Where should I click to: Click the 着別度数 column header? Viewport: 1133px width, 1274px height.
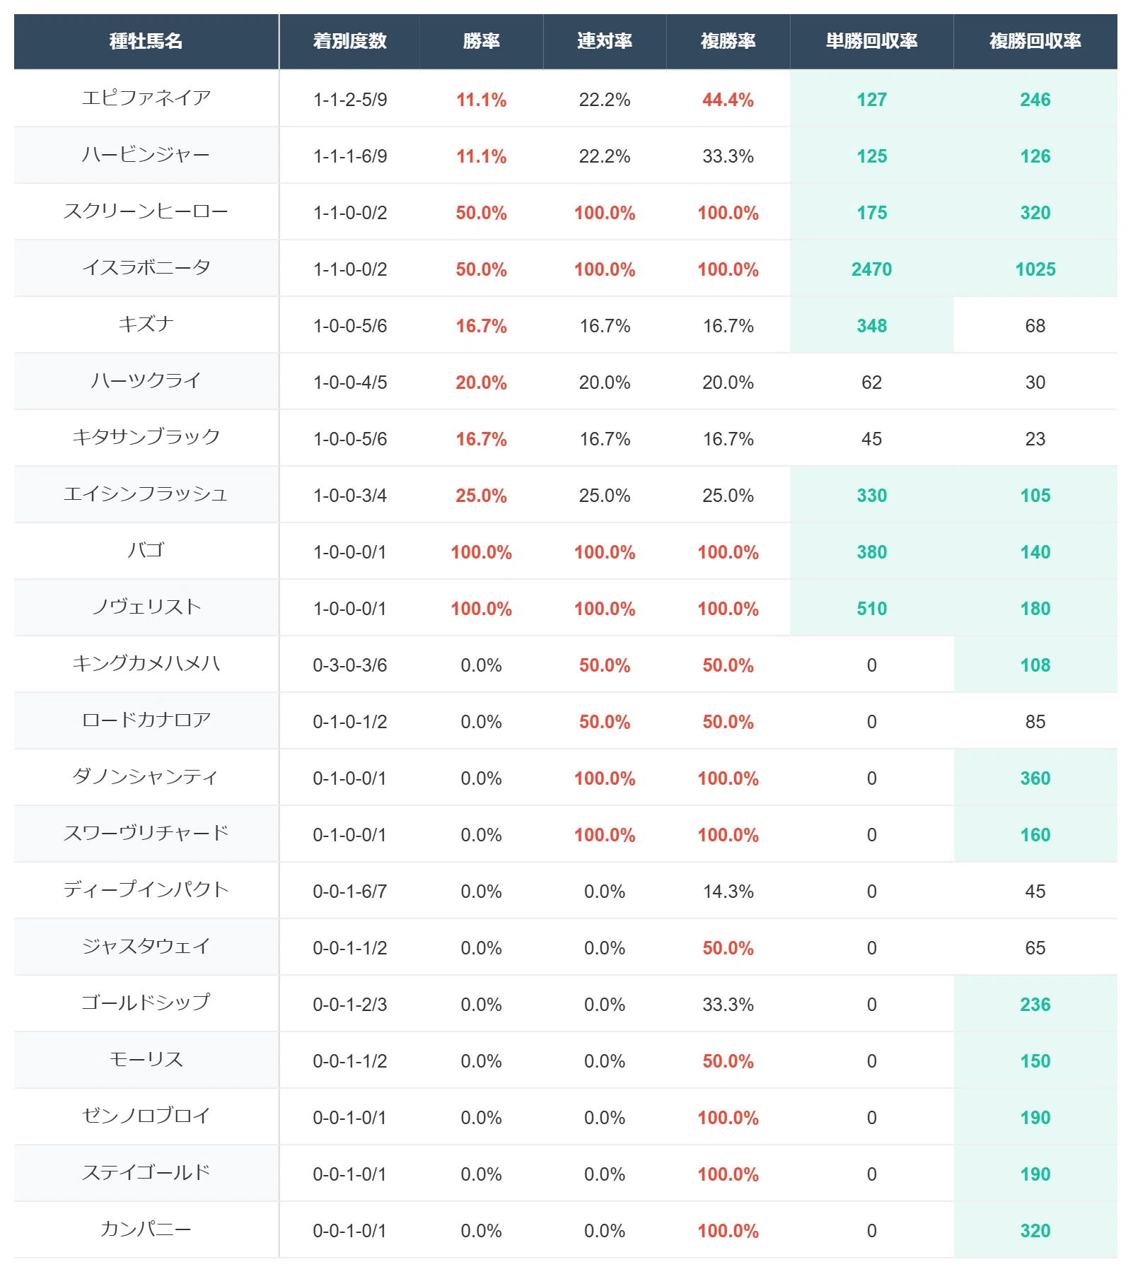click(x=349, y=41)
